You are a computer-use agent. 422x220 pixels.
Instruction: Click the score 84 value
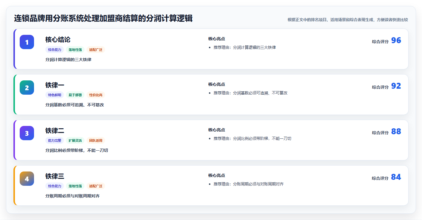pyautogui.click(x=396, y=177)
